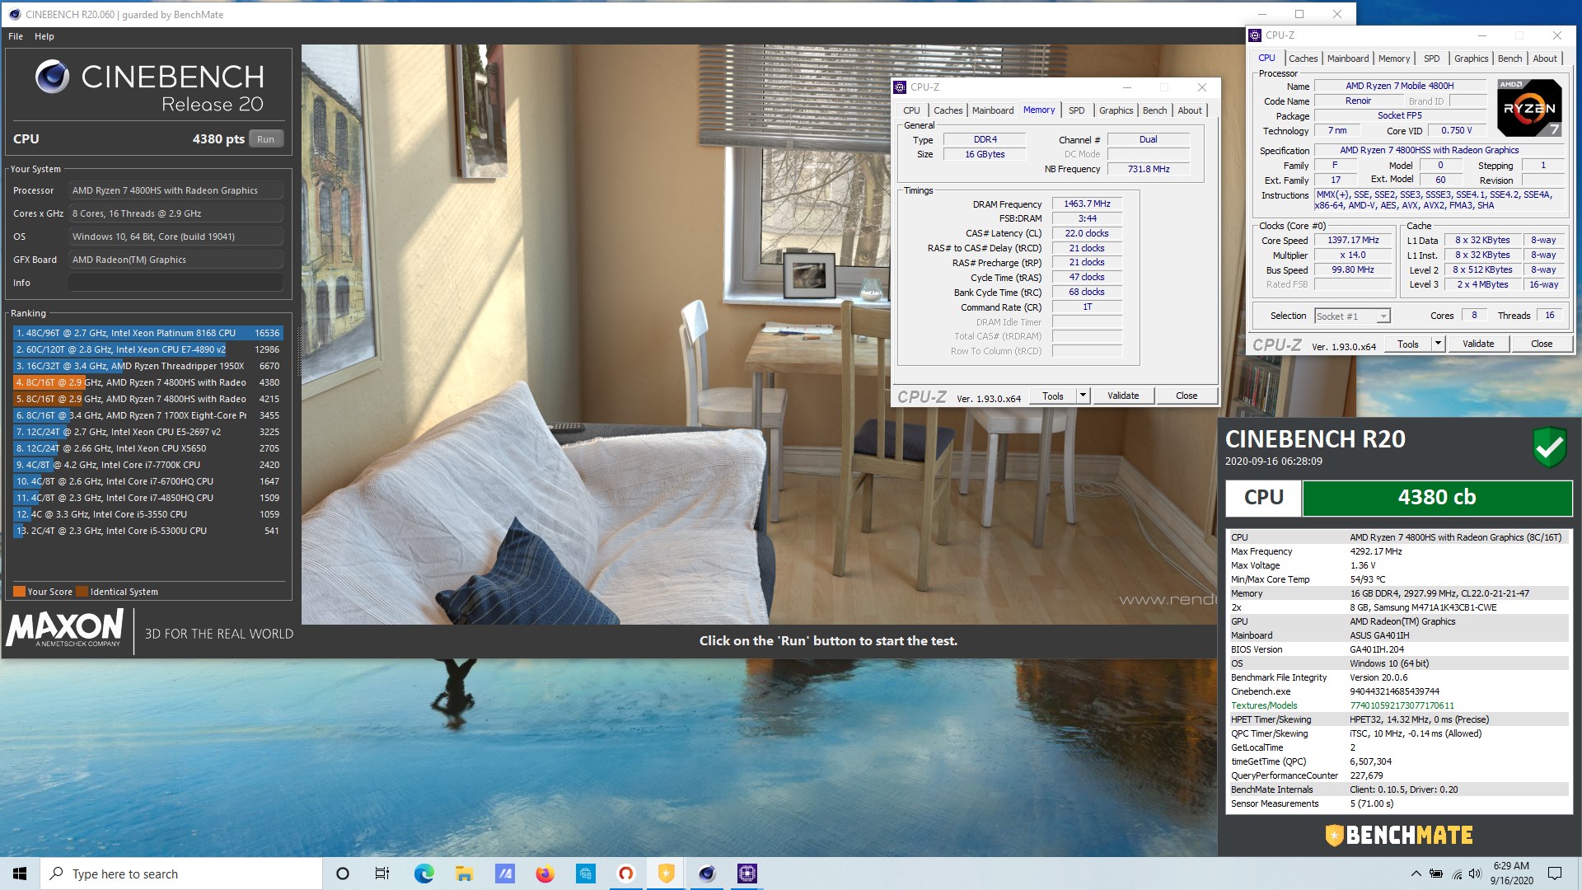The height and width of the screenshot is (890, 1582).
Task: Open network settings from tray
Action: [1456, 874]
